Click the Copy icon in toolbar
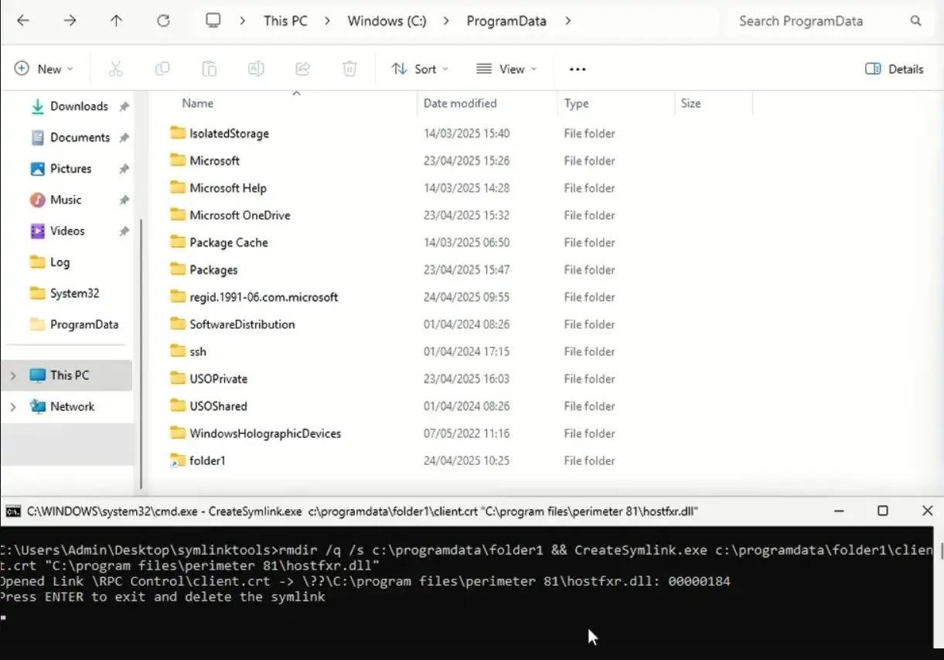 [x=162, y=69]
